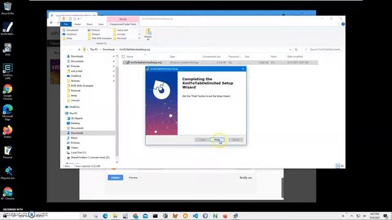
Task: Open the address bar history dropdown
Action: 290,50
